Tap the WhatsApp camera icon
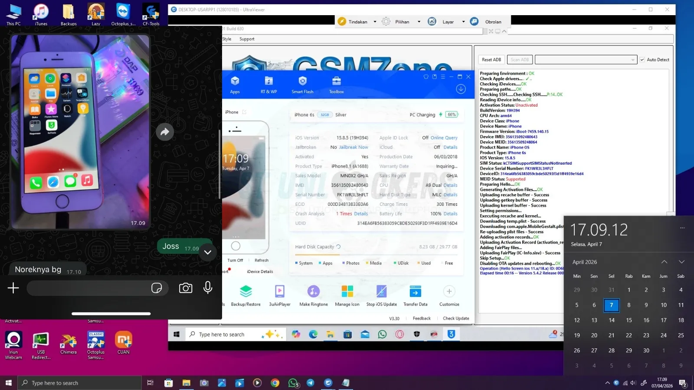The width and height of the screenshot is (694, 390). tap(186, 288)
